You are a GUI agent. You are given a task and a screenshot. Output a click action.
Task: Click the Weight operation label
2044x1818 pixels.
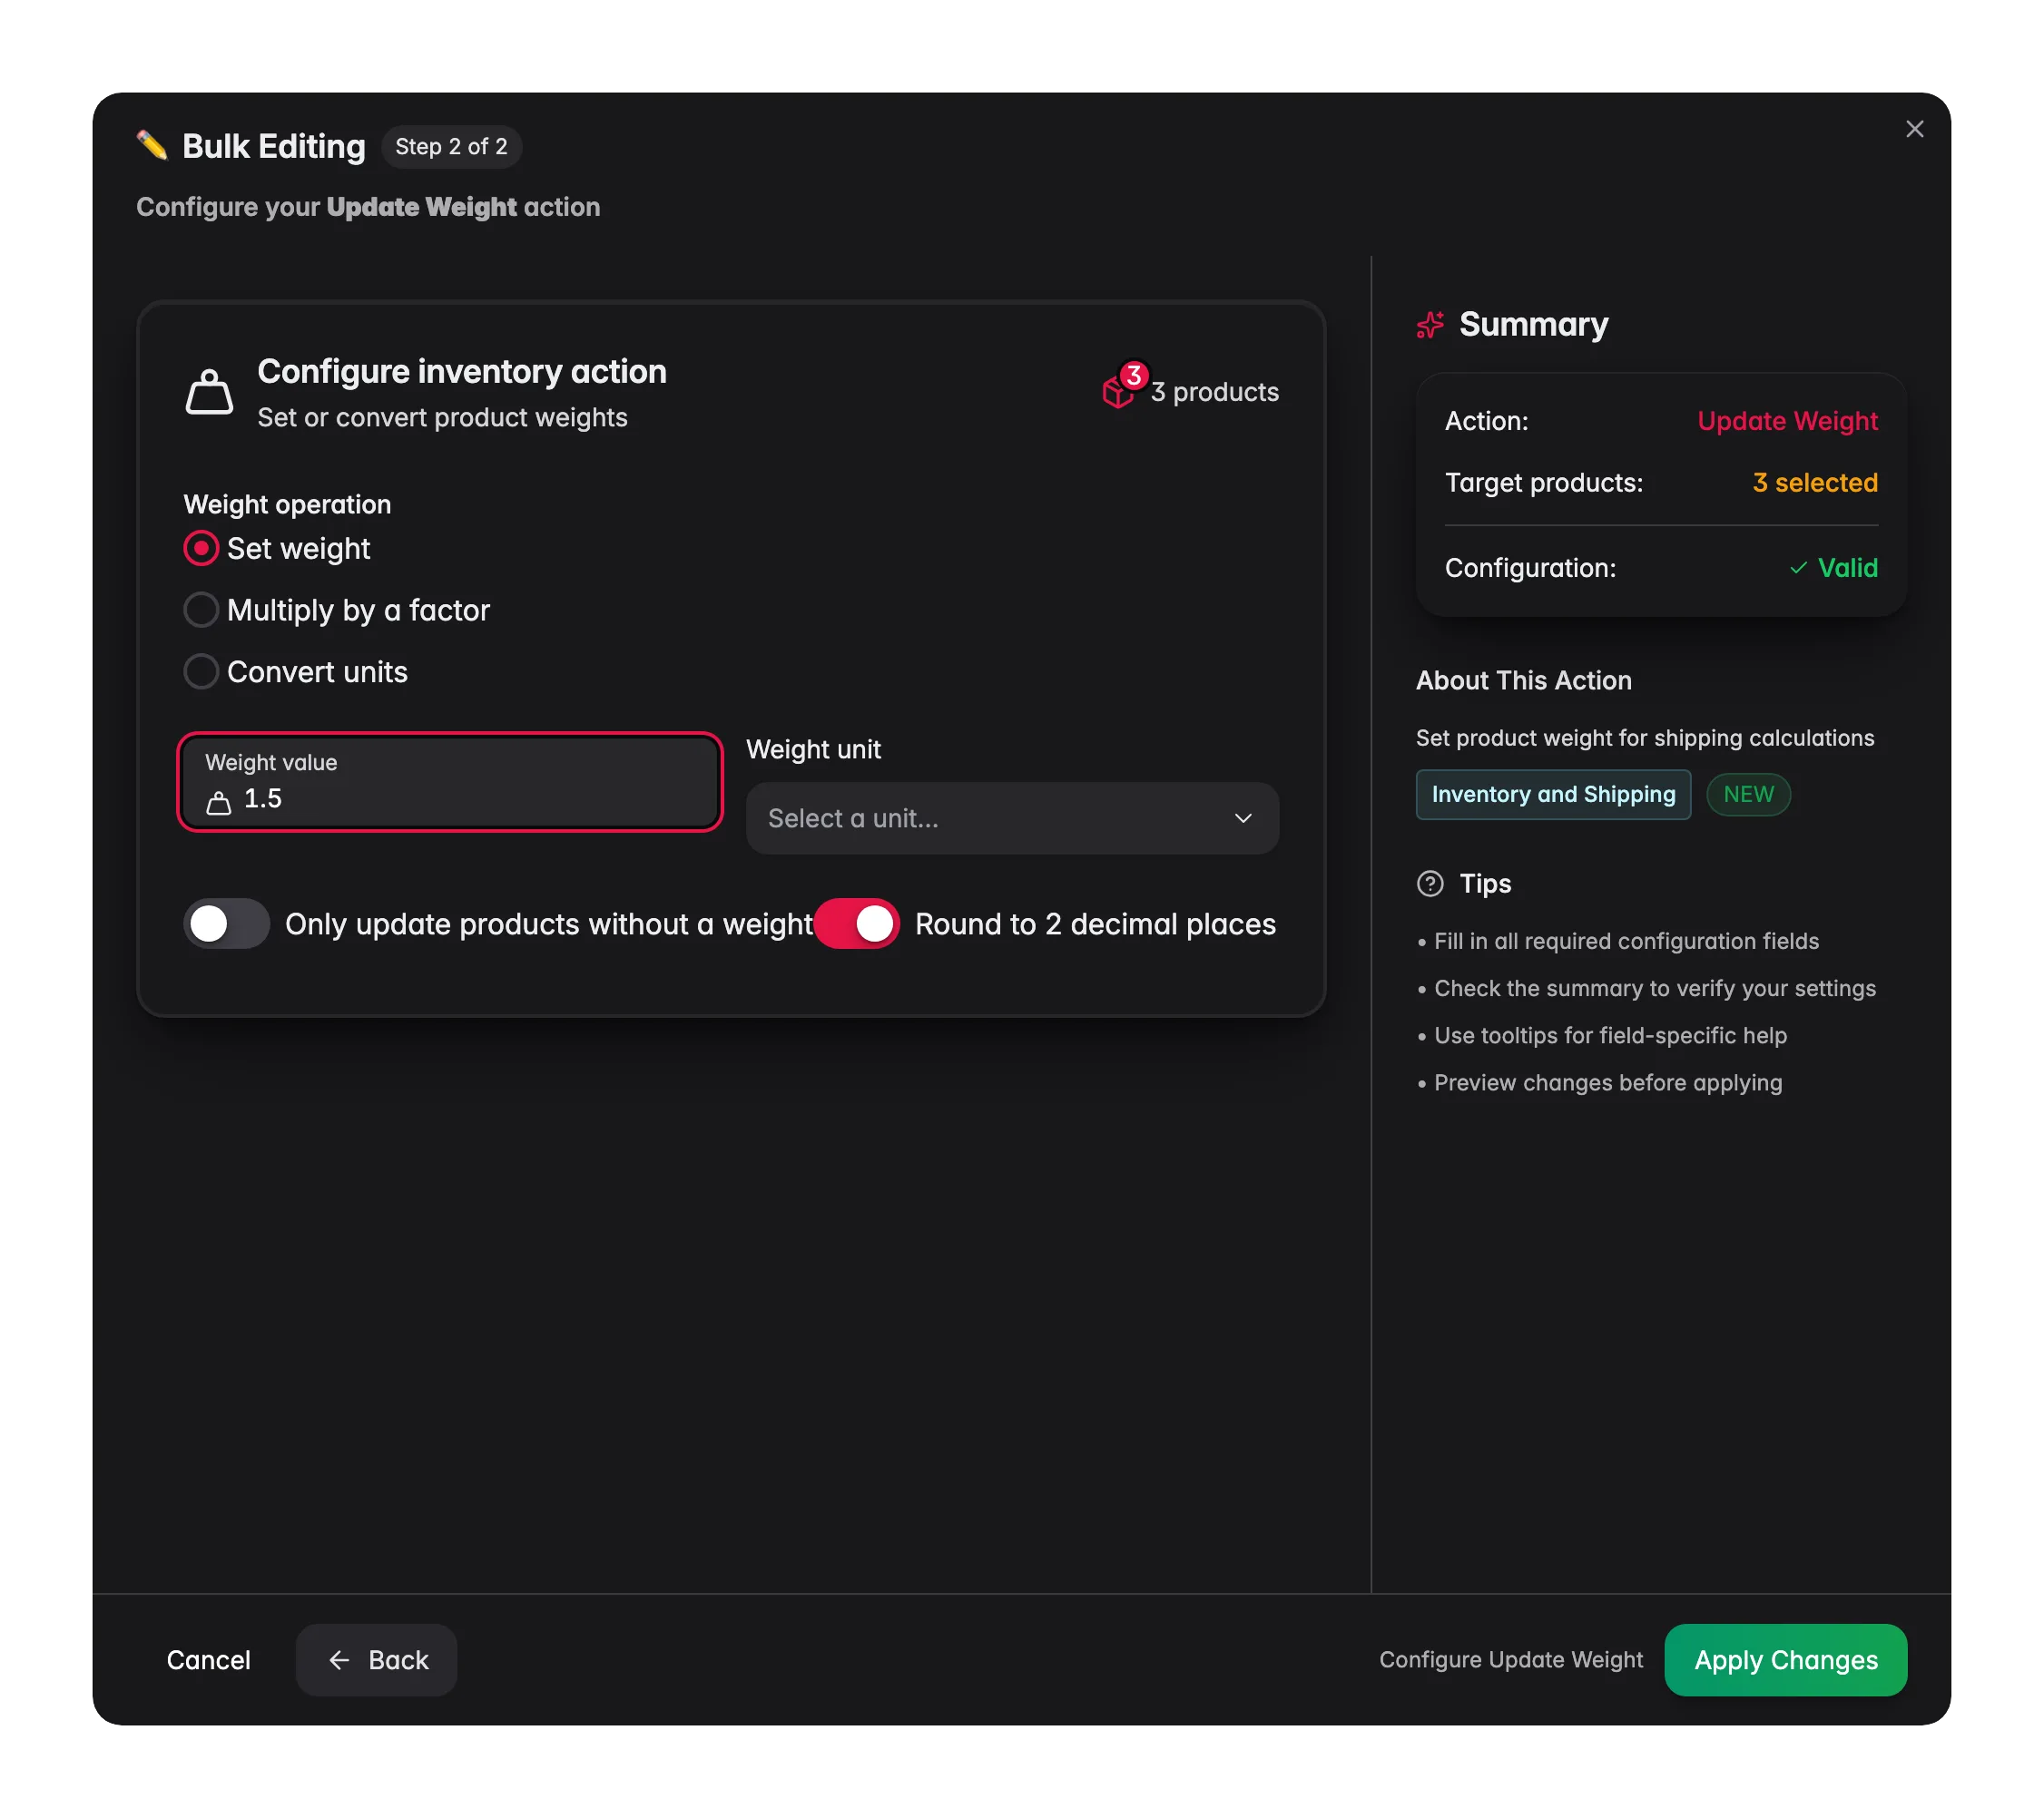pyautogui.click(x=287, y=504)
